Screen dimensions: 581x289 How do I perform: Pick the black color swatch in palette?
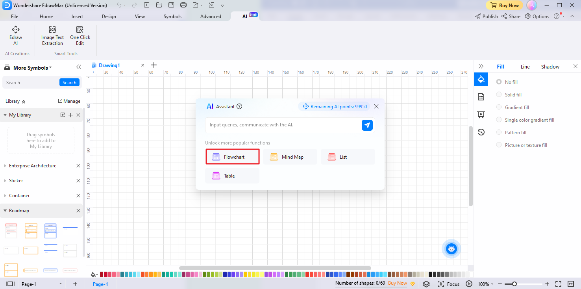tap(431, 274)
